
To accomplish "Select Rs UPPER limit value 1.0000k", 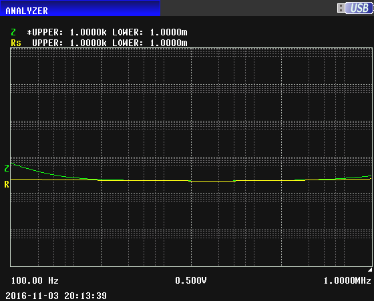I will (x=88, y=43).
